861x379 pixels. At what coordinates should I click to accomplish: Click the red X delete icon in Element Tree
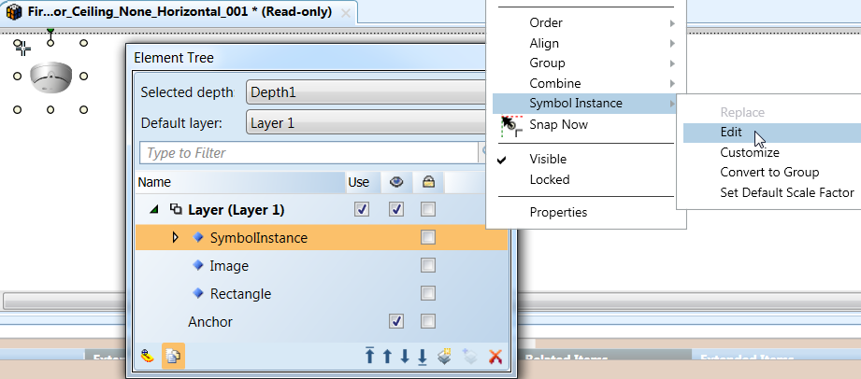pos(495,356)
